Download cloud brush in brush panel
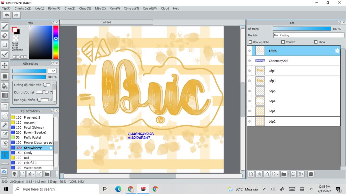346x194 pixels. click(x=14, y=174)
